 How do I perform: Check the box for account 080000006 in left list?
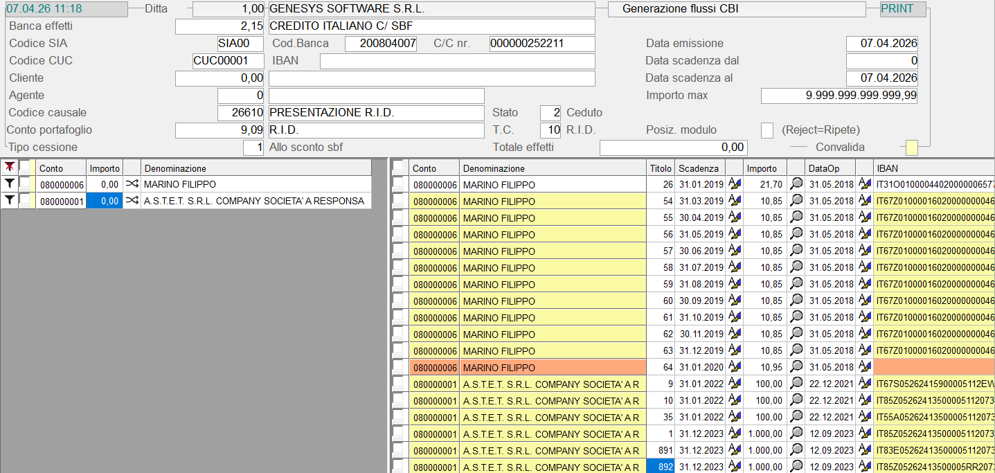tap(26, 184)
